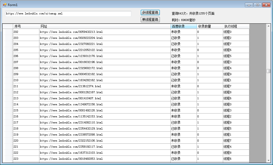The width and height of the screenshot is (273, 165).
Task: Select the row header for row 202
Action: click(8, 32)
